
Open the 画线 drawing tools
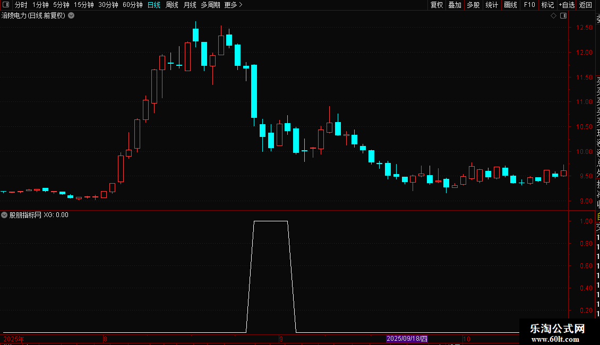click(510, 5)
